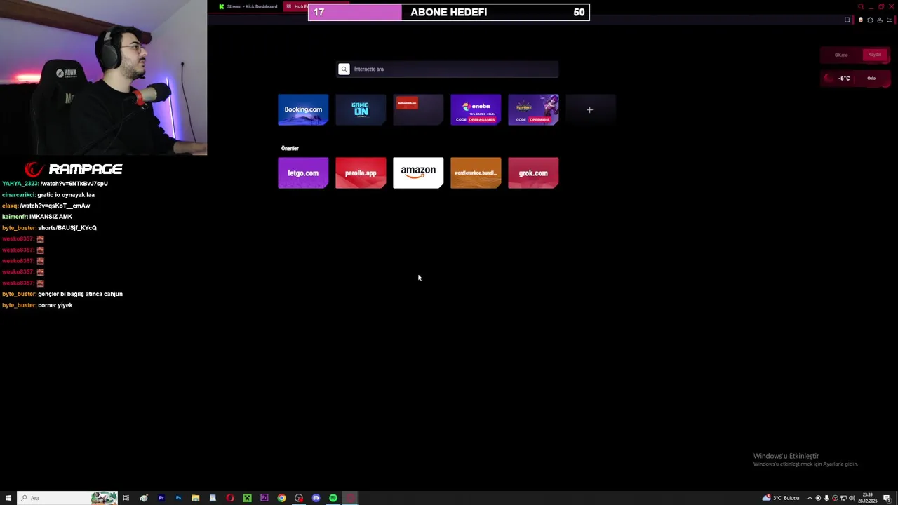Open Spotify from the taskbar

pyautogui.click(x=333, y=498)
